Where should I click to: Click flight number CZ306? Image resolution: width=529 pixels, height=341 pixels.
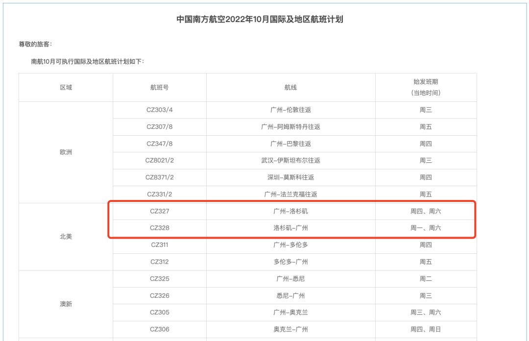(x=160, y=329)
